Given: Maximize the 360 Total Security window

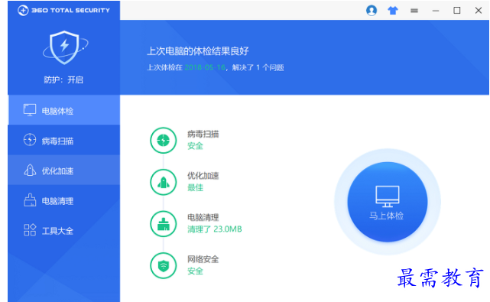Looking at the screenshot, I should [457, 10].
